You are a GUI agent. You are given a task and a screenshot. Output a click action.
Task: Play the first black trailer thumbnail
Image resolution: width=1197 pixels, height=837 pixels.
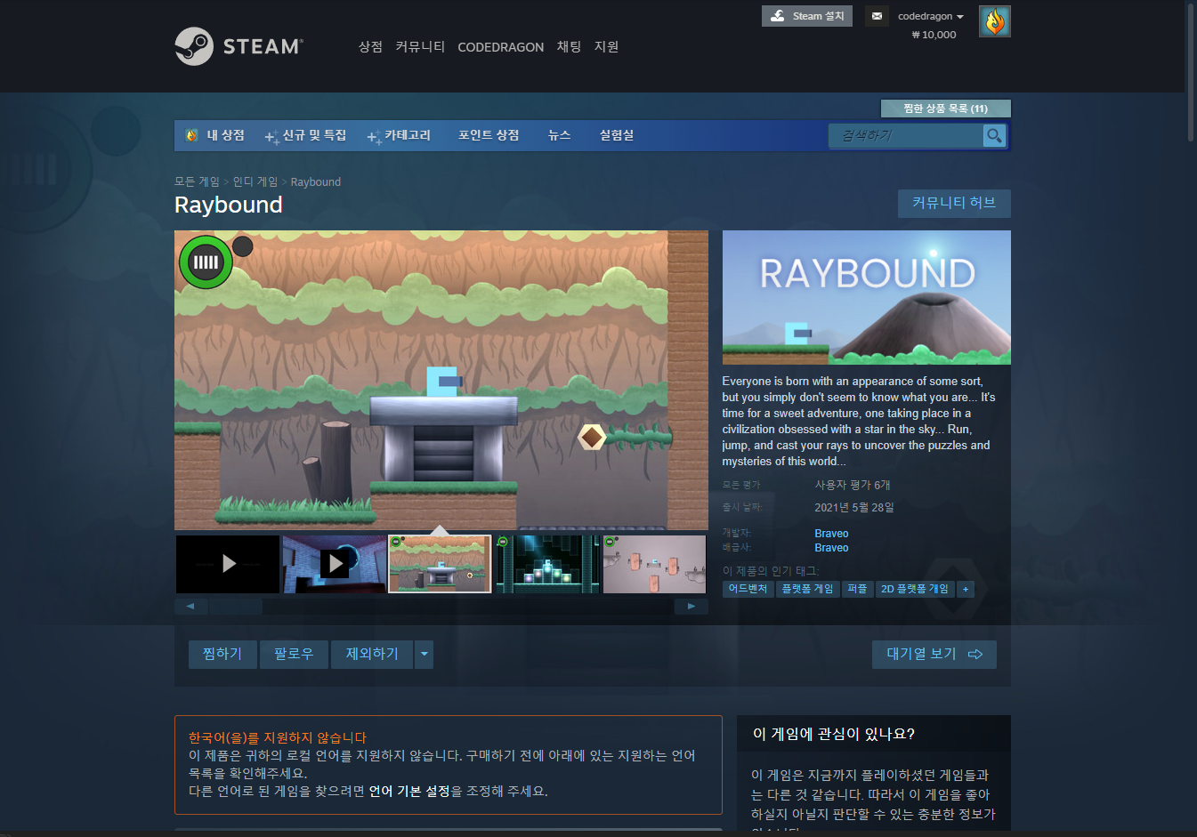[x=228, y=564]
